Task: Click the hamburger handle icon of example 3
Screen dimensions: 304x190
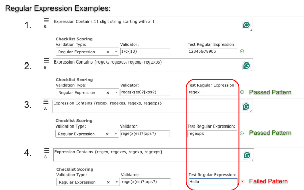Action: 46,102
